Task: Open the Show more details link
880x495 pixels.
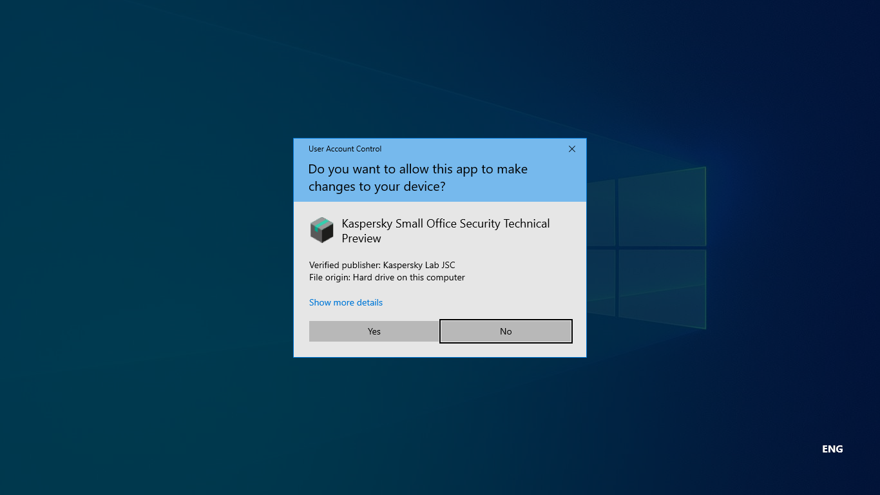Action: [346, 302]
